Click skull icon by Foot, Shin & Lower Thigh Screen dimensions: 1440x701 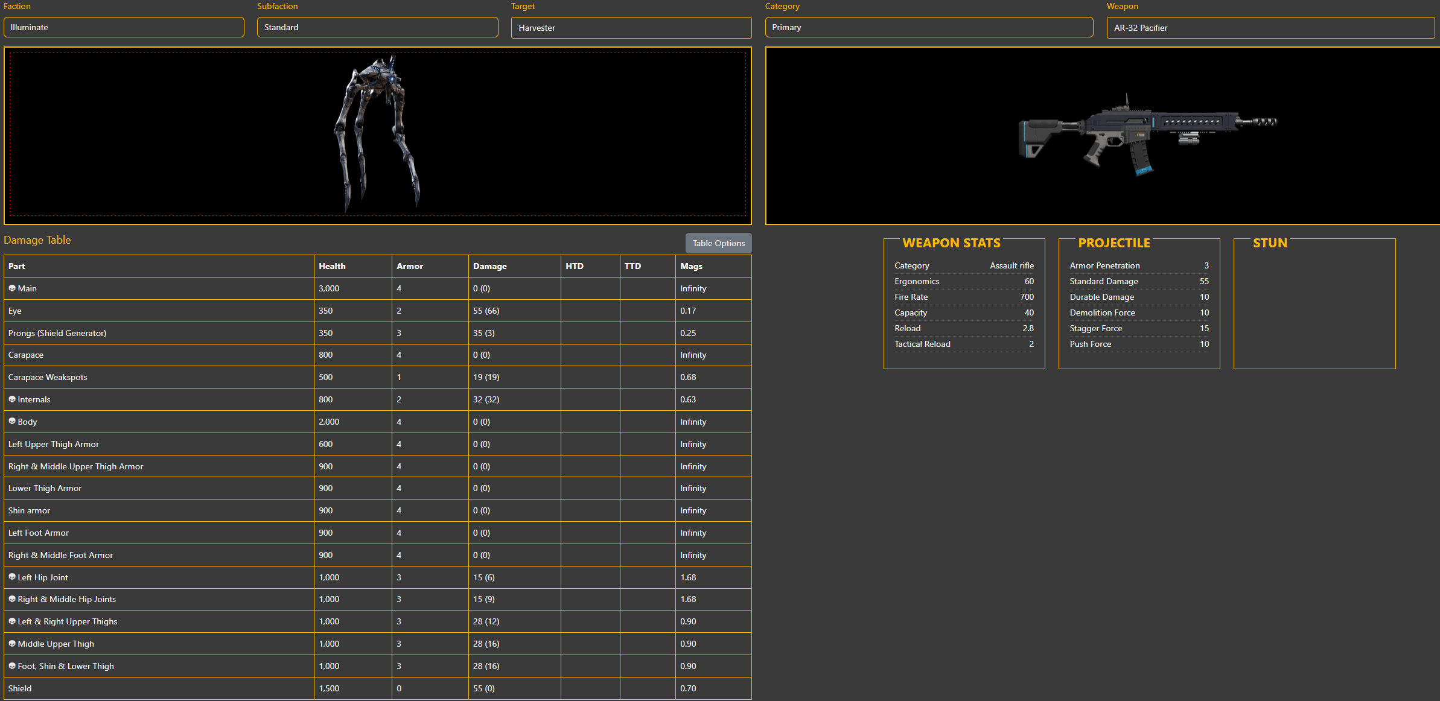coord(12,666)
